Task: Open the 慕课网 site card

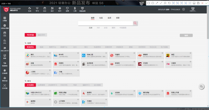Action: [94, 94]
